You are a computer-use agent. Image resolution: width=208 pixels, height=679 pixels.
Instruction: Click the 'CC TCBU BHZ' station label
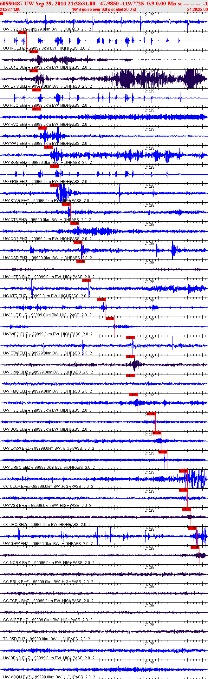point(17,601)
